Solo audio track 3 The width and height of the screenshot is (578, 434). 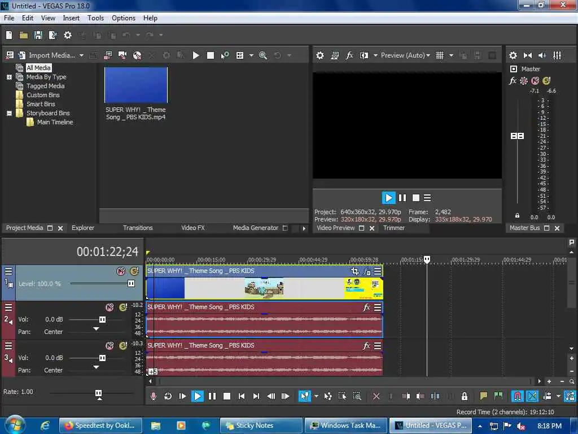pyautogui.click(x=123, y=345)
